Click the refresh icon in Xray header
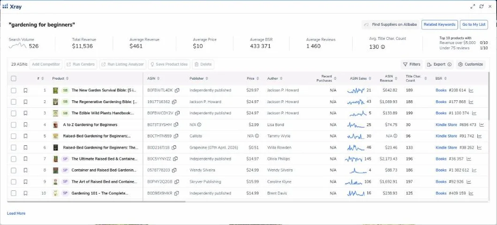This screenshot has height=225, width=497. 482,7
